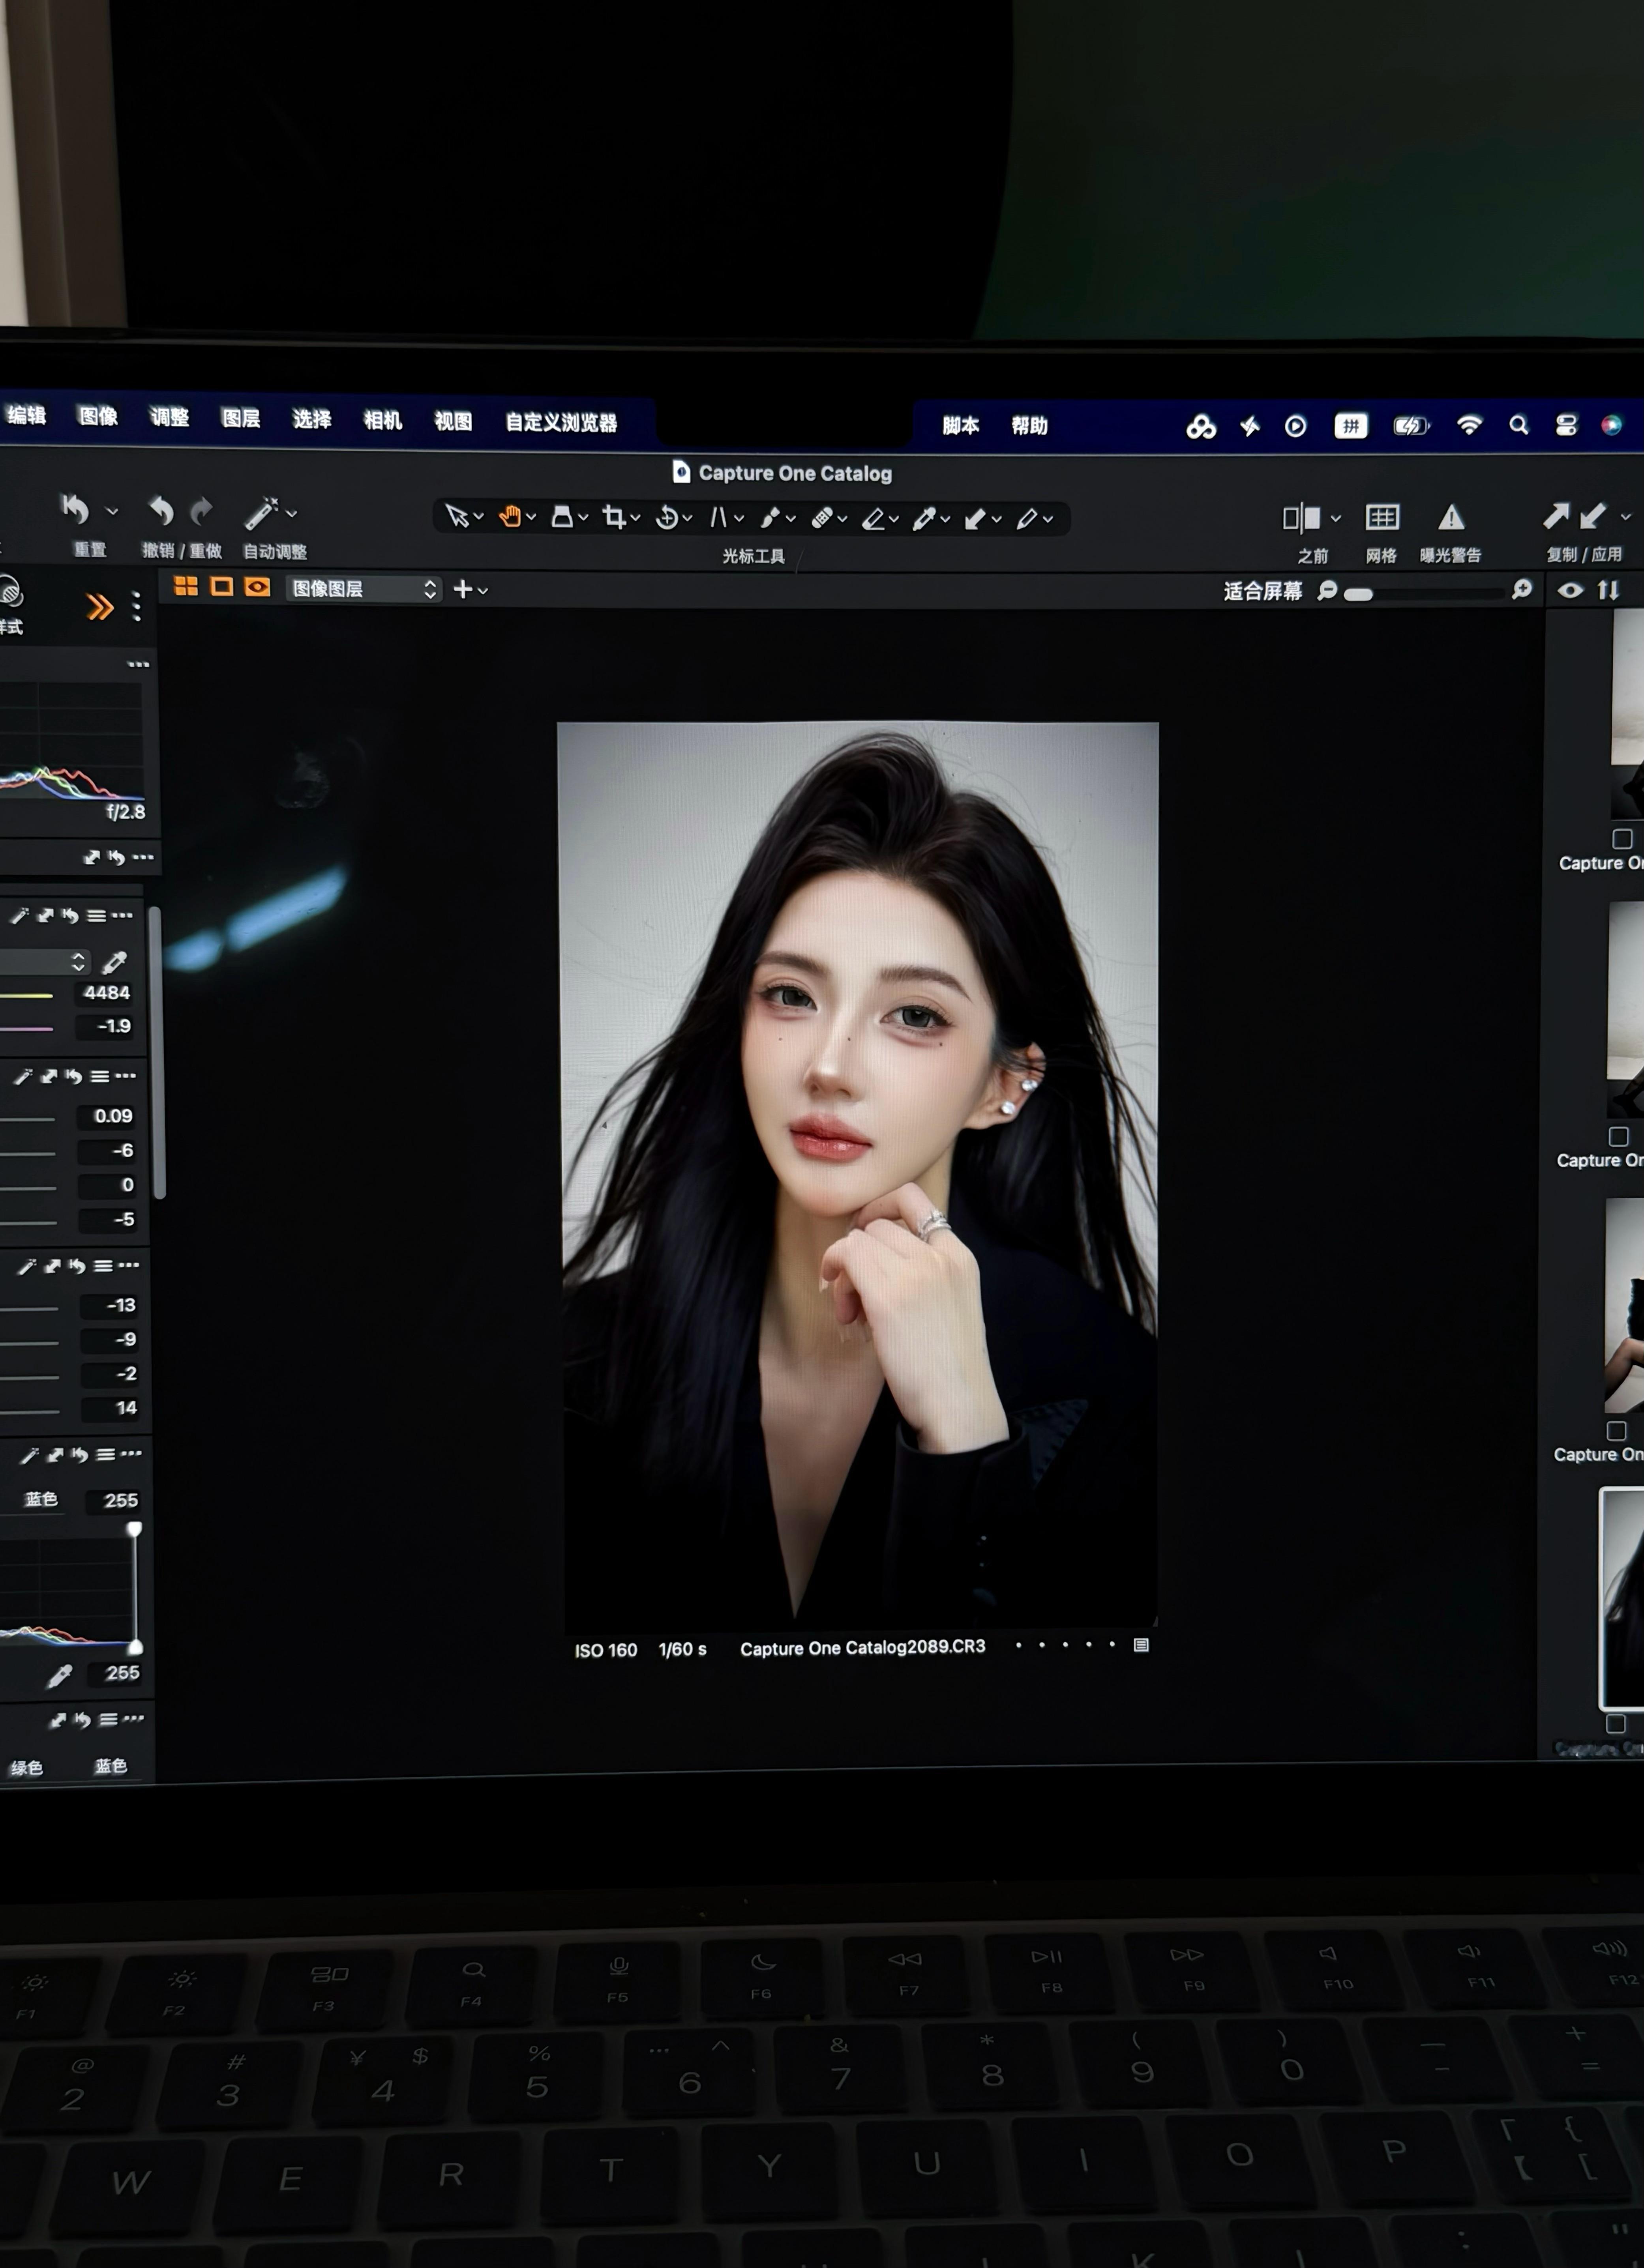Click the Copy adjustments up-arrow icon
The image size is (1644, 2268).
1556,516
